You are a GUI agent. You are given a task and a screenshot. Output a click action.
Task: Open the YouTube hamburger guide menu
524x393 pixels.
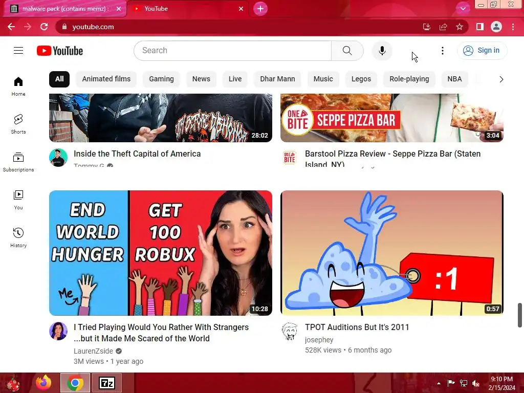pyautogui.click(x=18, y=51)
